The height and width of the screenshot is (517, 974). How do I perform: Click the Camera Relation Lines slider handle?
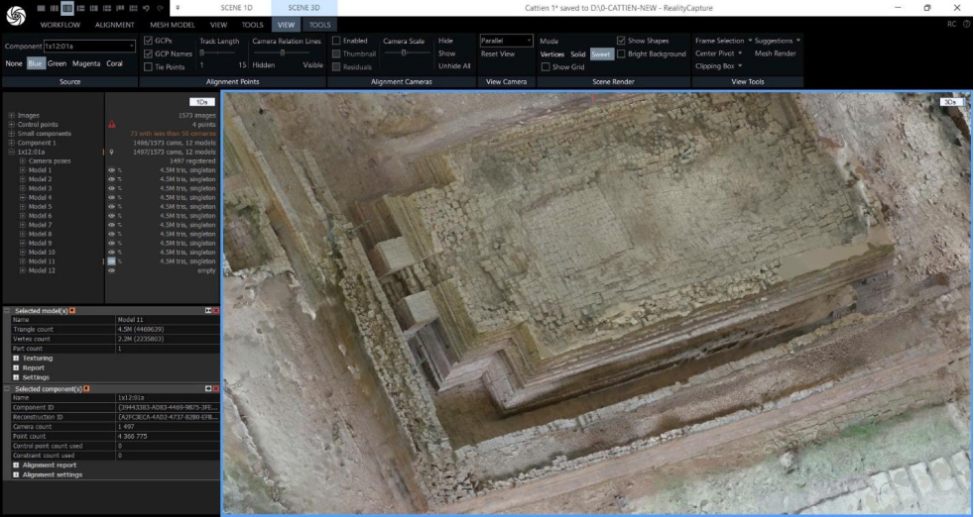click(283, 53)
